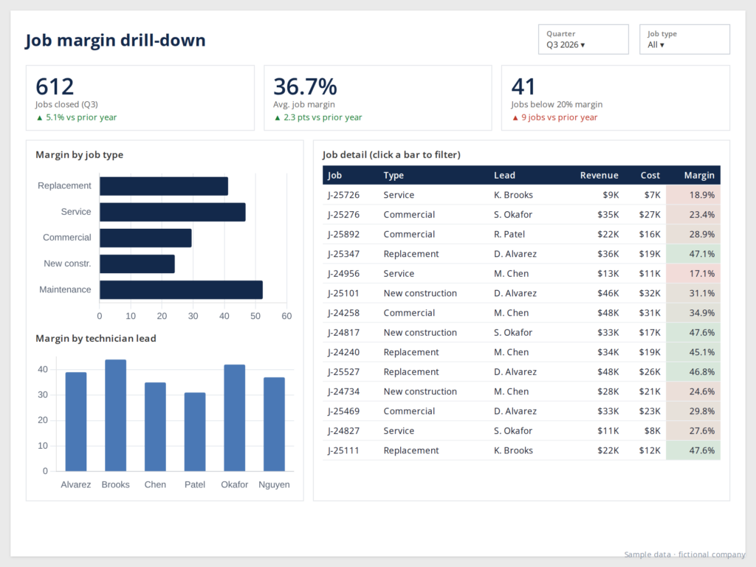Click the 28.9% margin cell
The height and width of the screenshot is (567, 756).
point(693,234)
